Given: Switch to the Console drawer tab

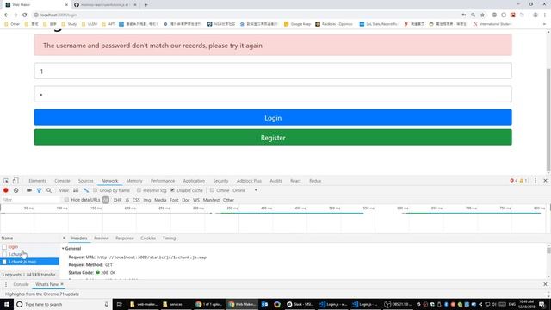Looking at the screenshot, I should (21, 284).
